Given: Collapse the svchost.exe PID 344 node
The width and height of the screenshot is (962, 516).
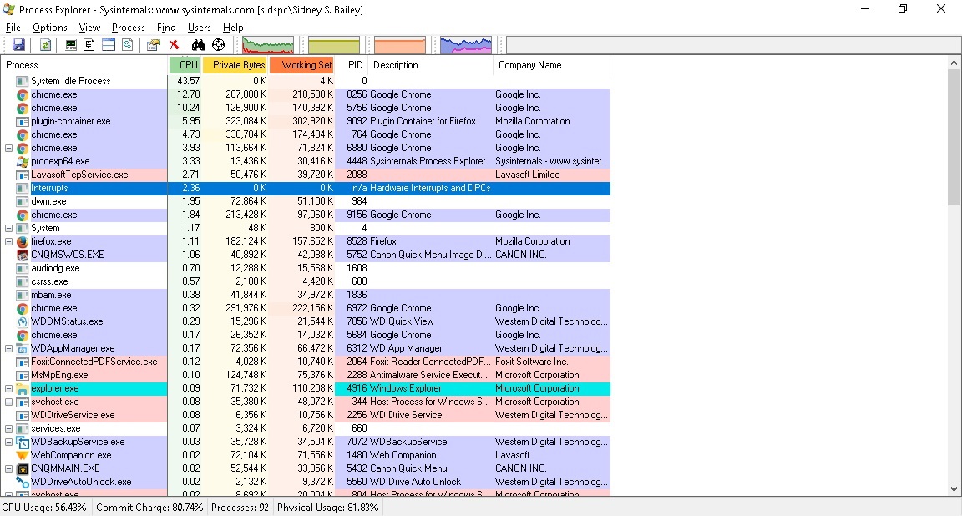Looking at the screenshot, I should pos(8,402).
